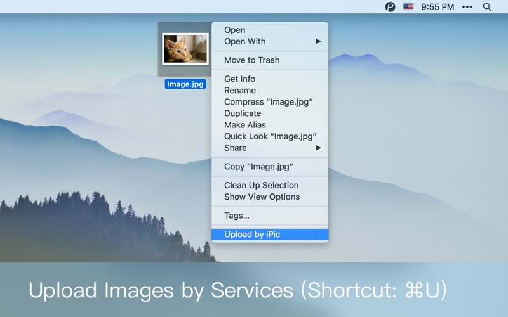Choose Get Info in context menu
The width and height of the screenshot is (508, 317).
[x=239, y=79]
